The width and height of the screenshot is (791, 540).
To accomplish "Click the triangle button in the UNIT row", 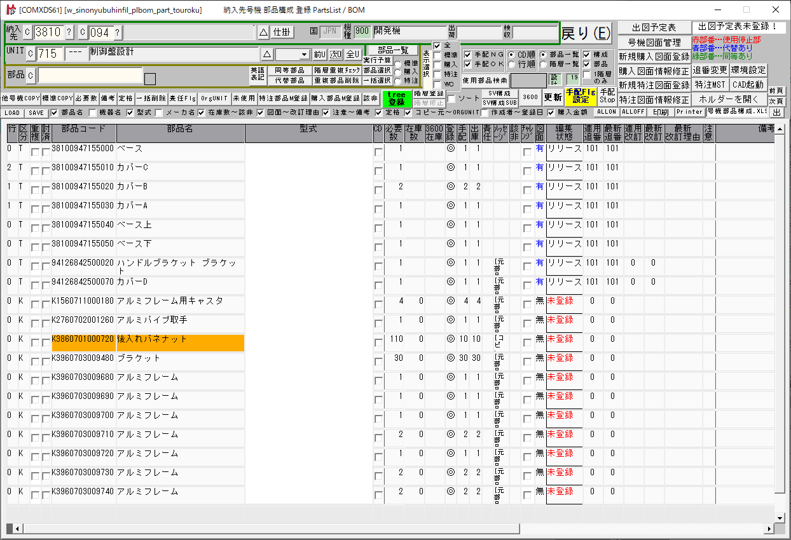I will (x=267, y=54).
